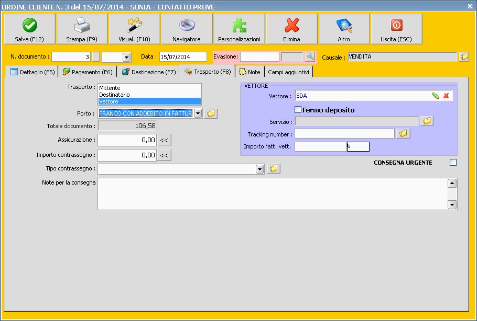
Task: Click the Importo fatt. vett. amount field
Action: coord(321,146)
